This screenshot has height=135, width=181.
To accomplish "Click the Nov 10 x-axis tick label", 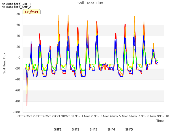I will tap(164, 116).
